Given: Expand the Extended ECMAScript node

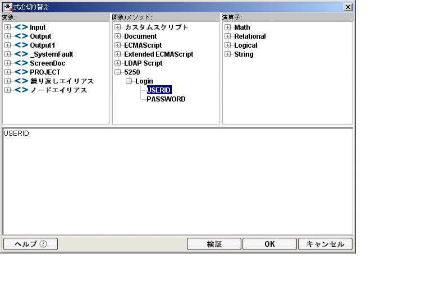Looking at the screenshot, I should (118, 54).
